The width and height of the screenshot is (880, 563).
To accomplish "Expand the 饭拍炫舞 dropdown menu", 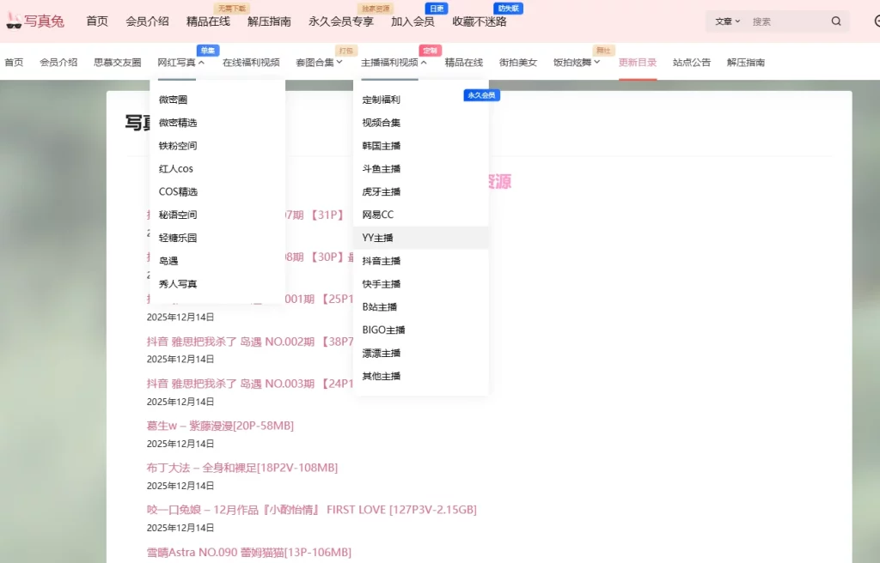I will click(576, 63).
